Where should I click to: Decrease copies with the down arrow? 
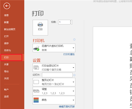pyautogui.click(x=70, y=23)
